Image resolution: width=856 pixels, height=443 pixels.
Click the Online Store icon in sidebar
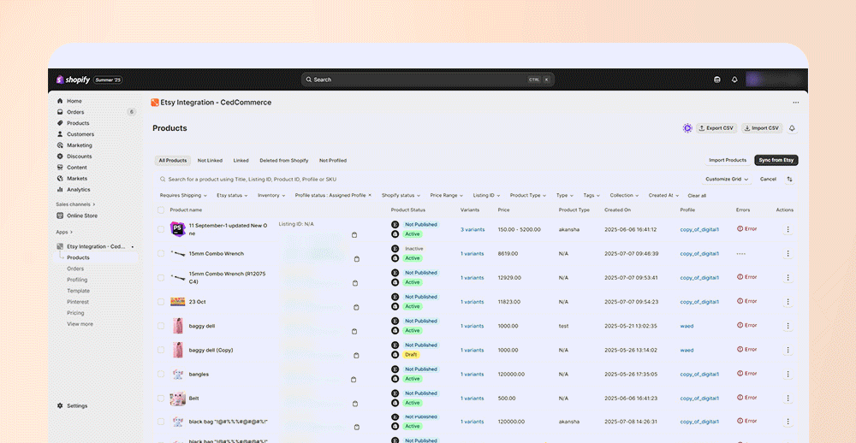tap(60, 216)
